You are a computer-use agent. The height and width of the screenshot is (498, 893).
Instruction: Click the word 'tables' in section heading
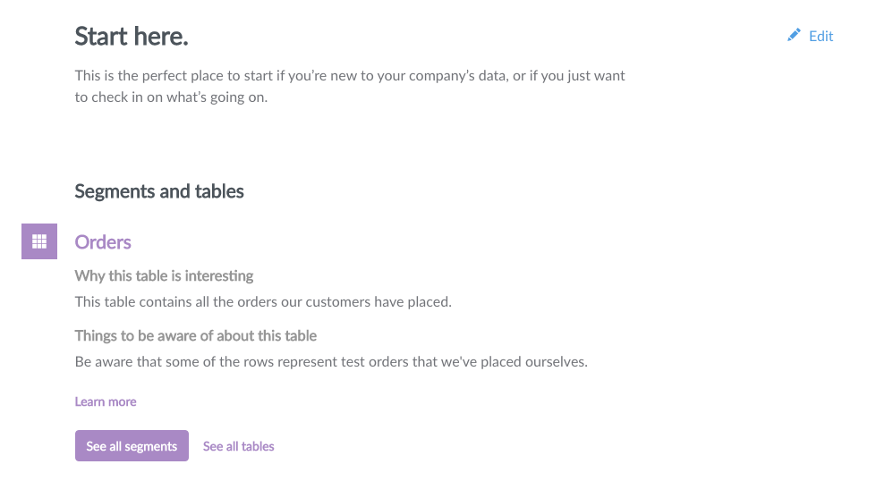click(x=219, y=192)
